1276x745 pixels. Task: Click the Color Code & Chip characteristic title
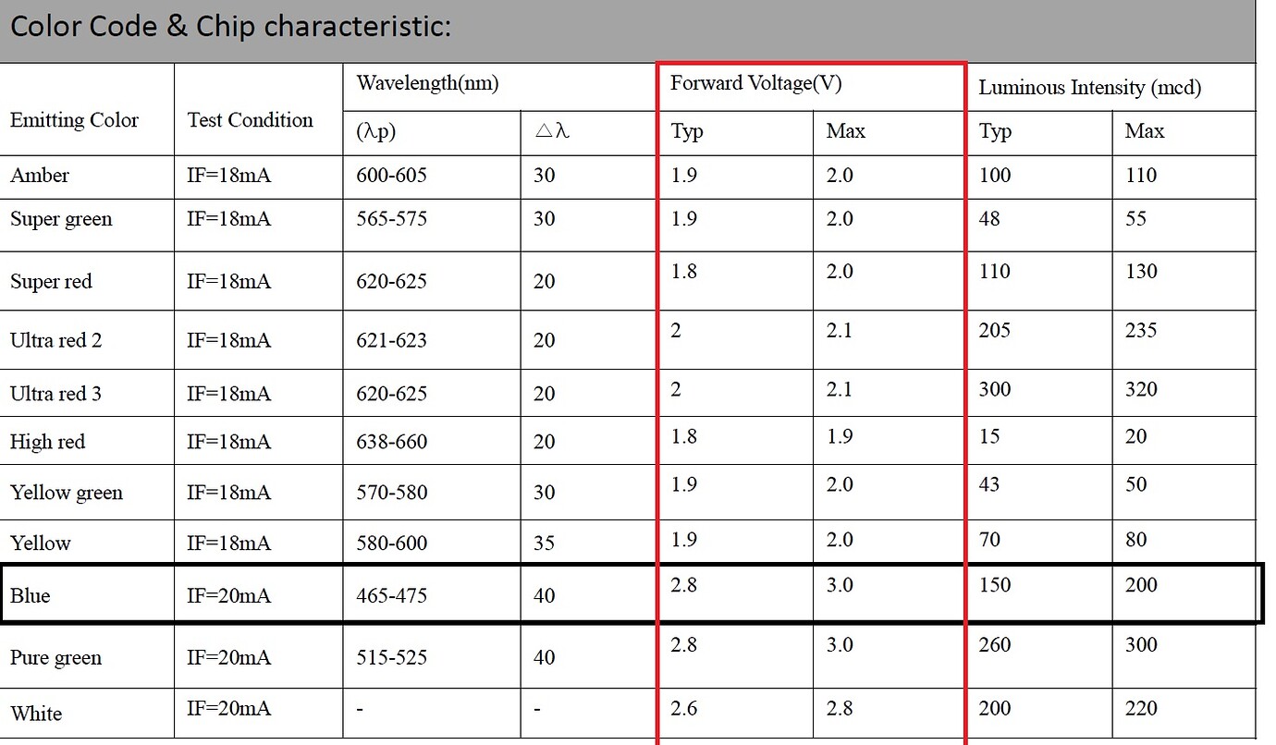(x=230, y=26)
